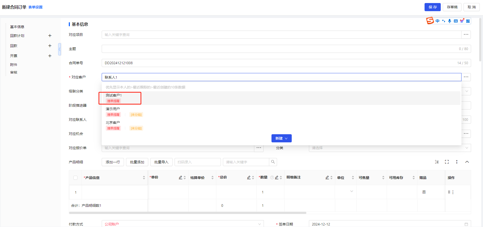483x227 pixels.
Task: Select 审核 in the left navigation
Action: (14, 72)
